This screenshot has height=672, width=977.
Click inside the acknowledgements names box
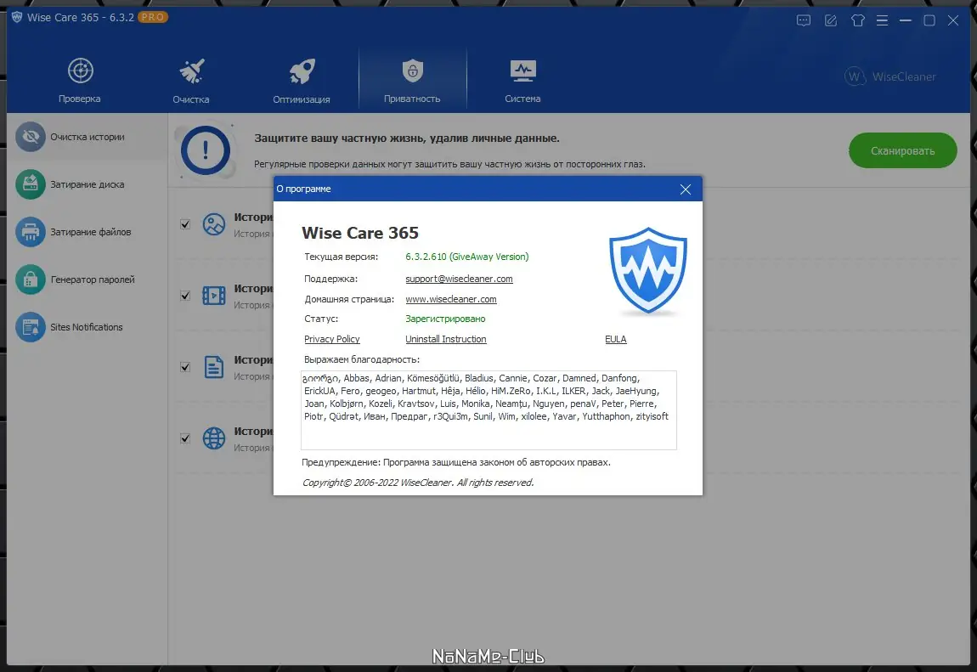click(488, 409)
